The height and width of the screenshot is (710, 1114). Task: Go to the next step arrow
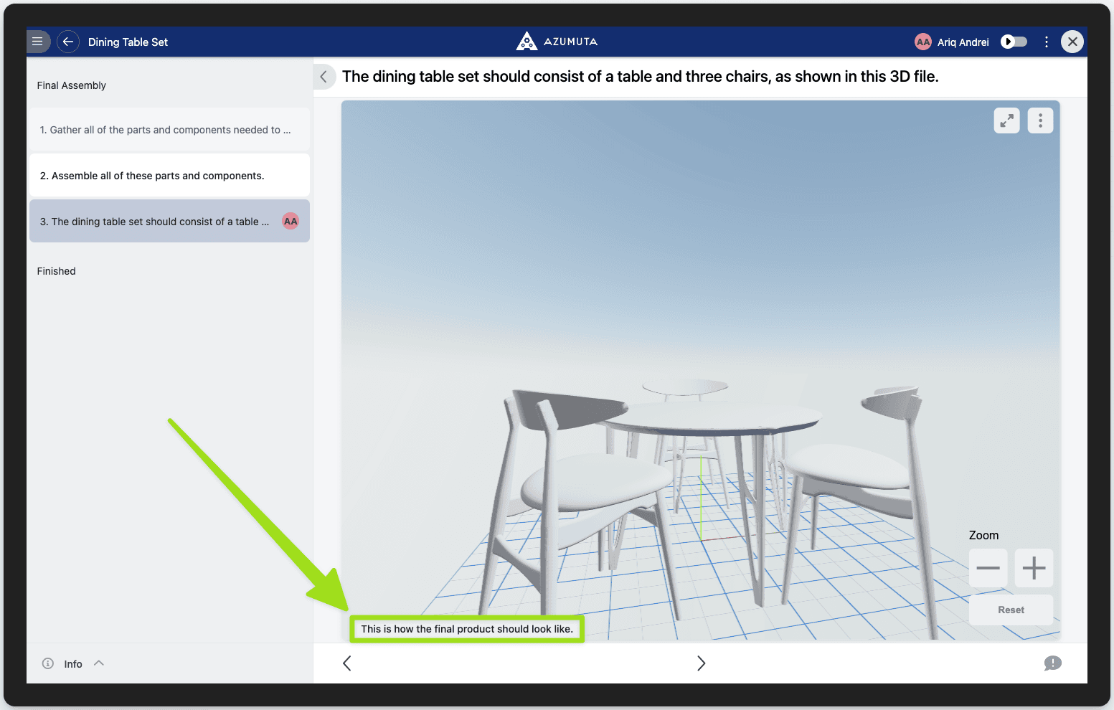[x=701, y=663]
